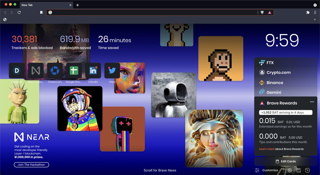Click the Brave Rewards card title

(282, 103)
